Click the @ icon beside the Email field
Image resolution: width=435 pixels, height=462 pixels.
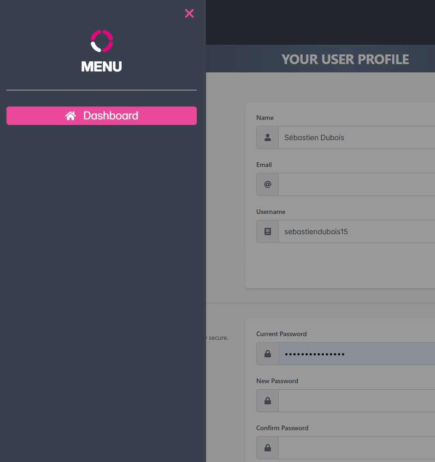pos(268,184)
